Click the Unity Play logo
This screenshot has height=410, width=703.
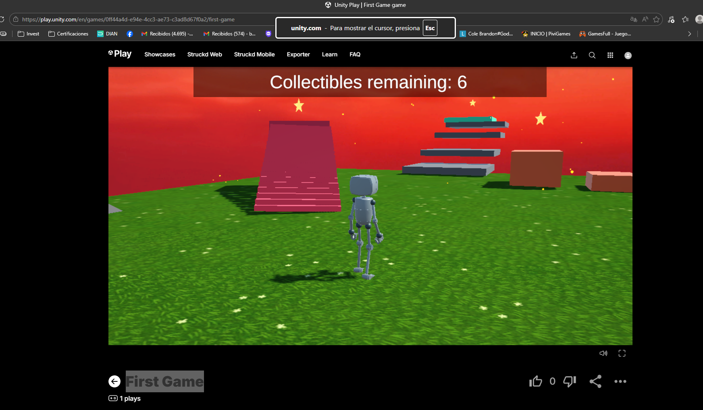tap(120, 54)
